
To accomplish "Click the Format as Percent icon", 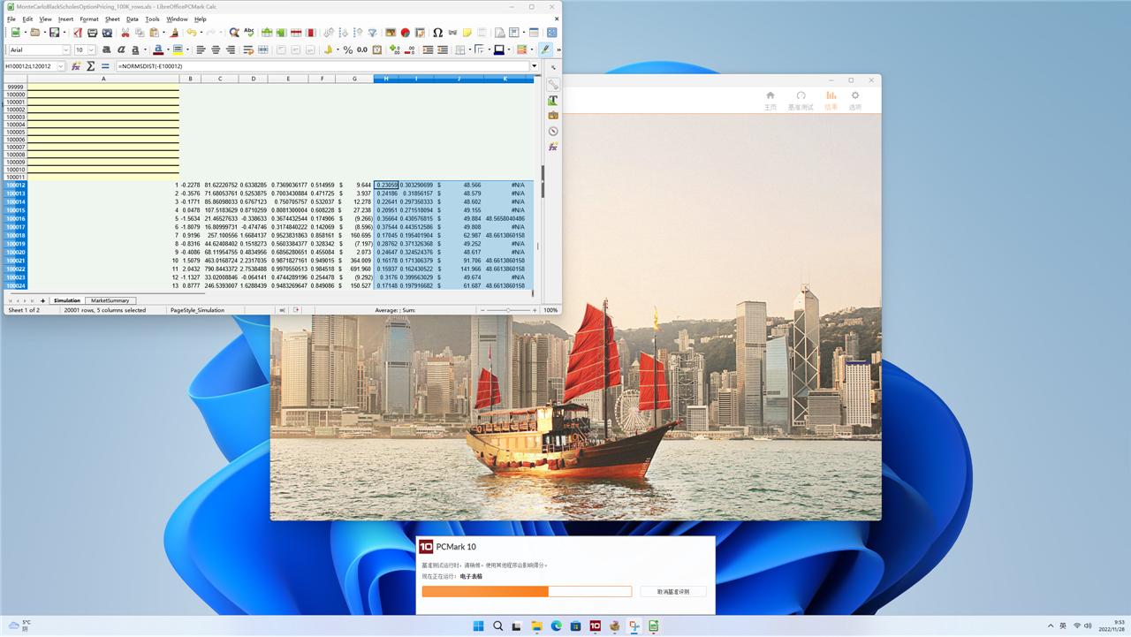I will (x=348, y=49).
